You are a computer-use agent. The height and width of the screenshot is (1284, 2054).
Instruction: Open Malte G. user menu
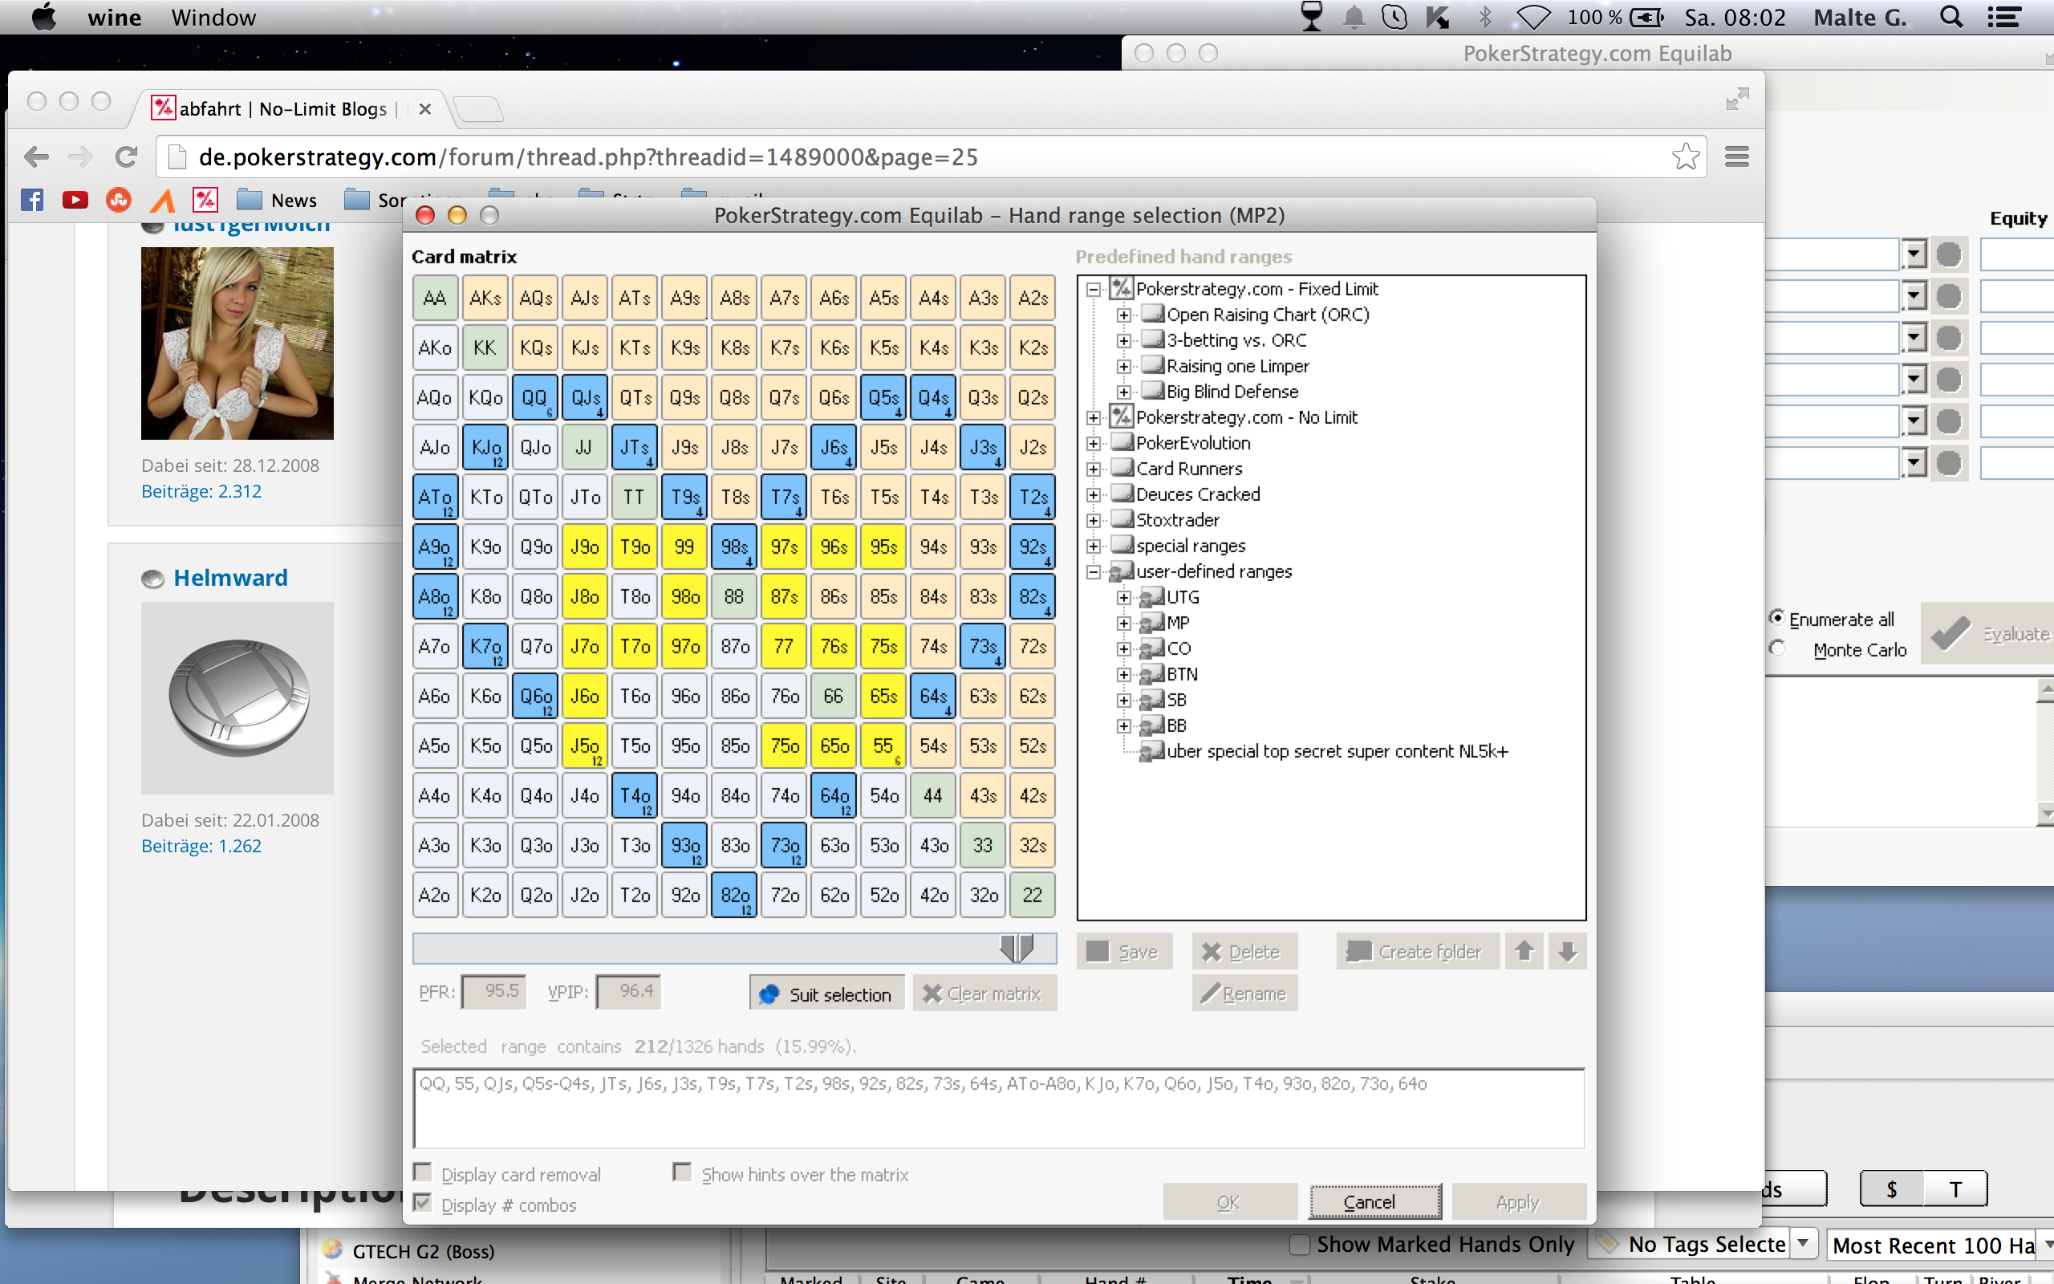(x=1860, y=17)
